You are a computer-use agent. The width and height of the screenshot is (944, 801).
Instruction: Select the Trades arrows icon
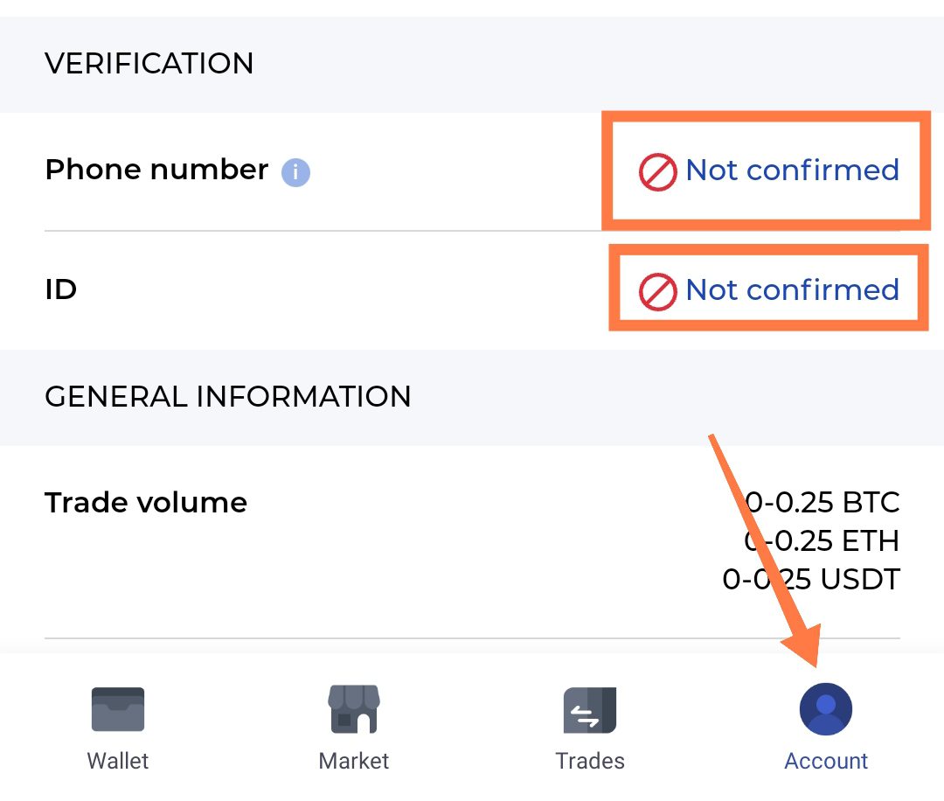(590, 709)
